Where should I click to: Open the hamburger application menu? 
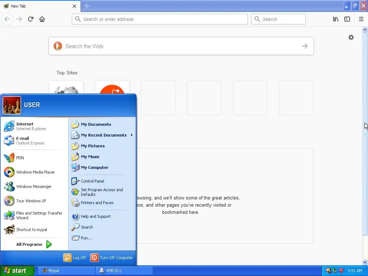point(361,19)
